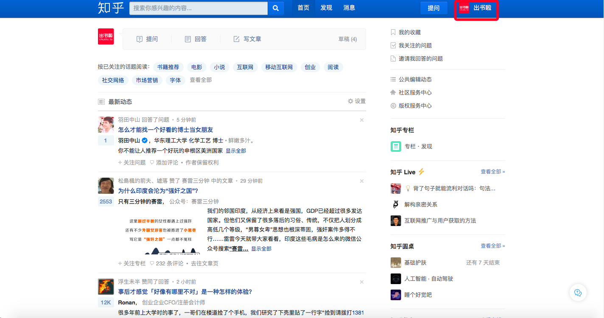This screenshot has height=318, width=604.
Task: Open 草稿 (4) drafts
Action: click(x=347, y=39)
